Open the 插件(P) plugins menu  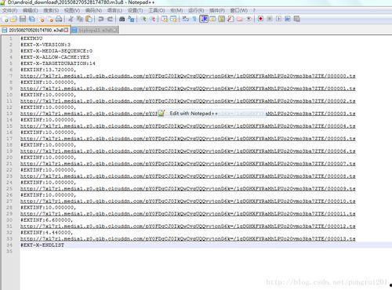point(217,10)
